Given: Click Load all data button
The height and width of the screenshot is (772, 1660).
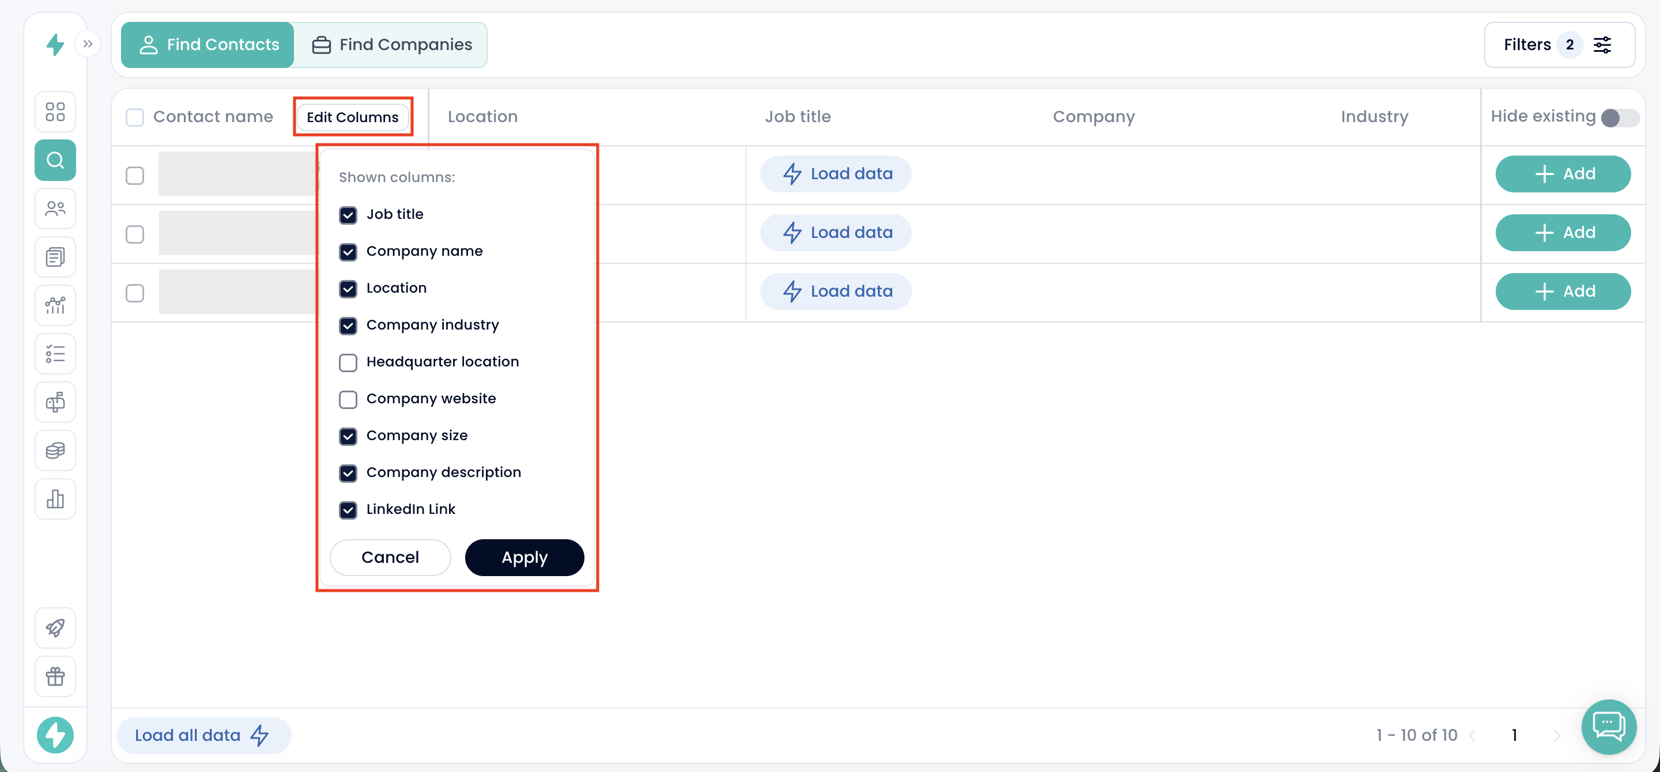Looking at the screenshot, I should pyautogui.click(x=202, y=735).
